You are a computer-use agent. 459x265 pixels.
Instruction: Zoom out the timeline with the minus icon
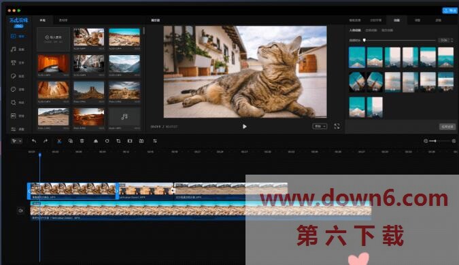[x=426, y=141]
